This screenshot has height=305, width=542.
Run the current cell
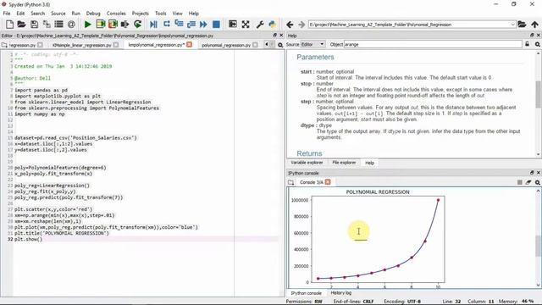(100, 25)
